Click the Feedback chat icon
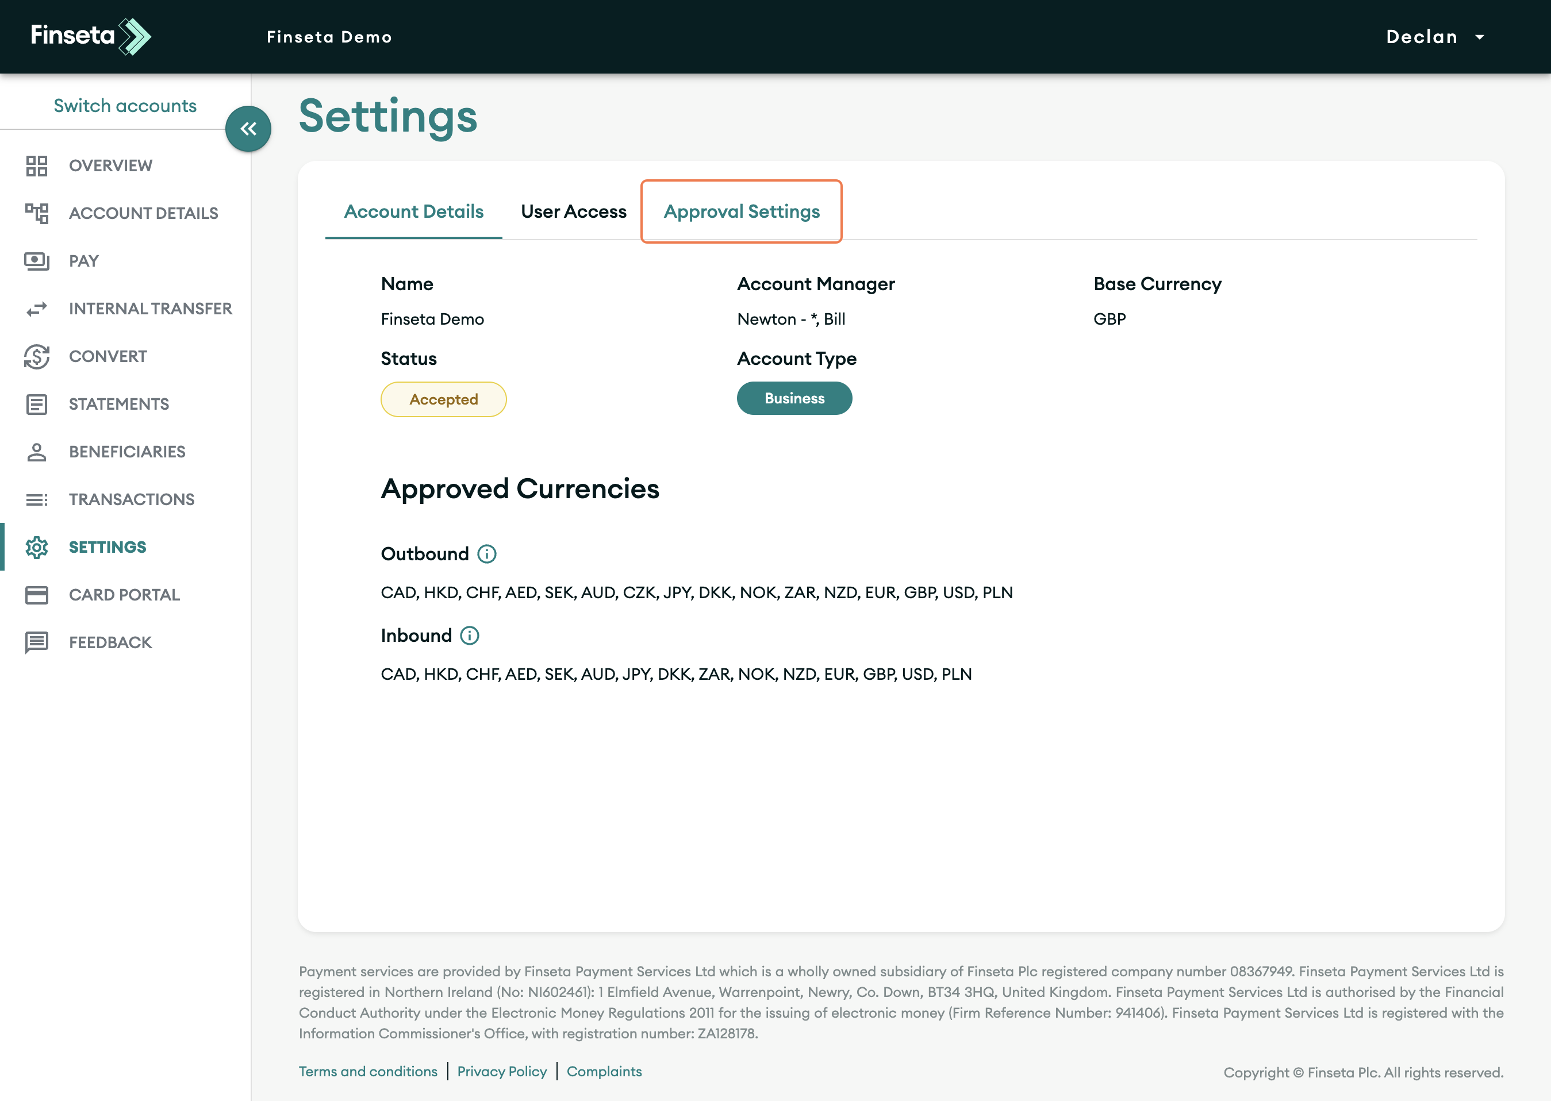The width and height of the screenshot is (1551, 1101). click(x=37, y=642)
